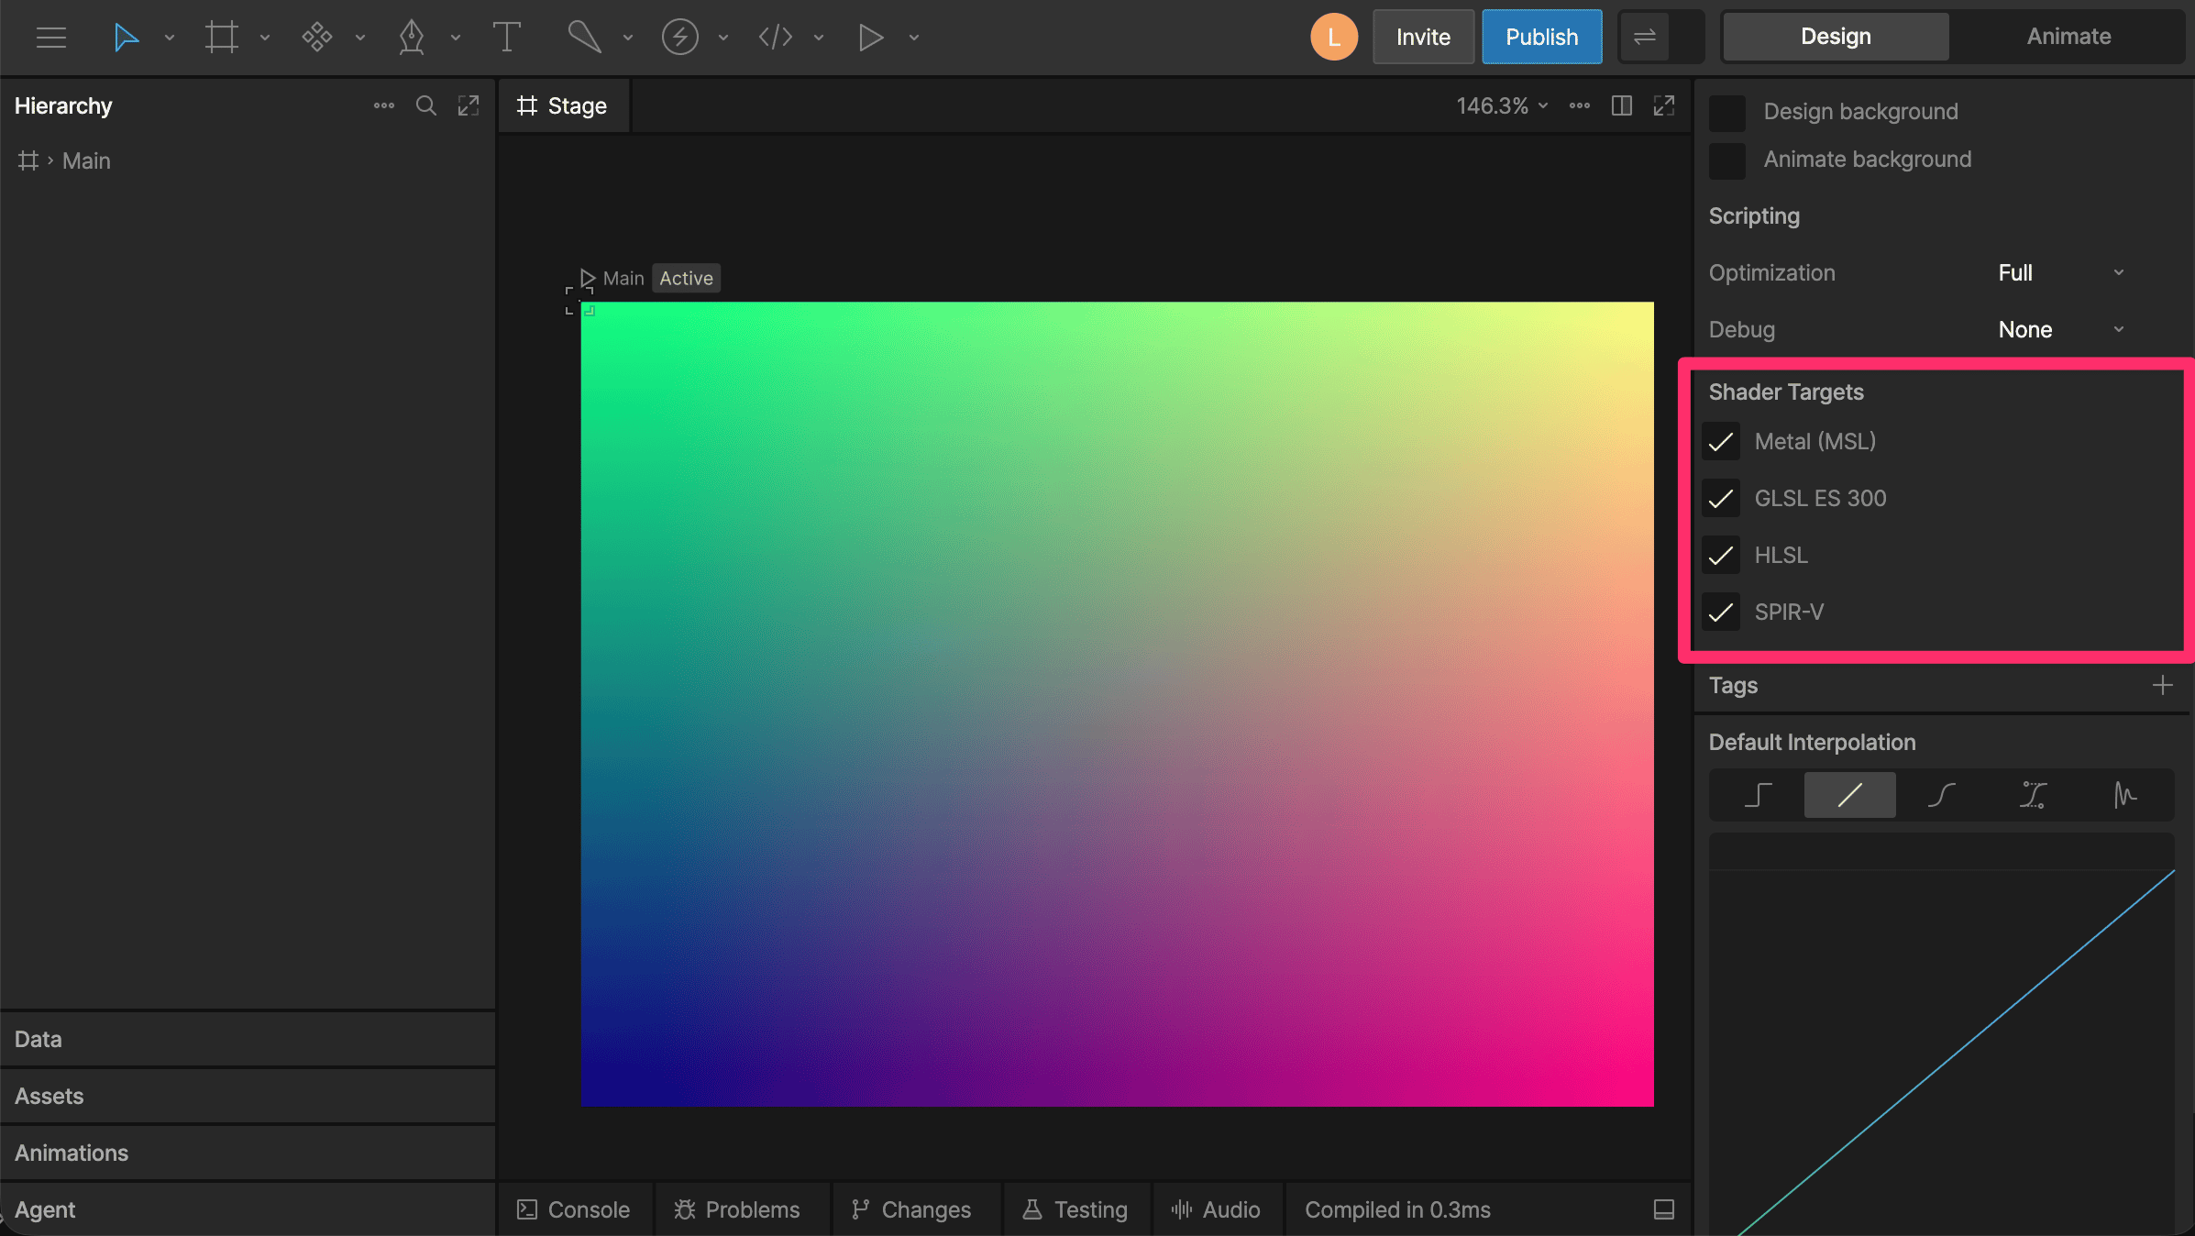Open the Pen tool options arrow

456,38
